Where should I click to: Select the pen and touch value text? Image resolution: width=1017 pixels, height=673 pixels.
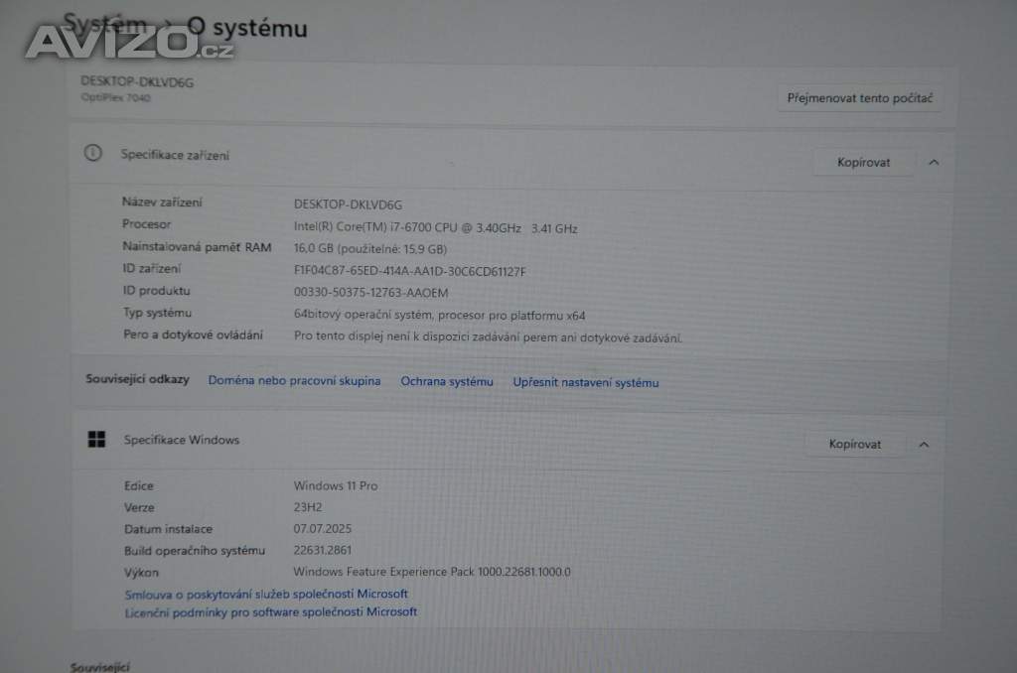488,337
